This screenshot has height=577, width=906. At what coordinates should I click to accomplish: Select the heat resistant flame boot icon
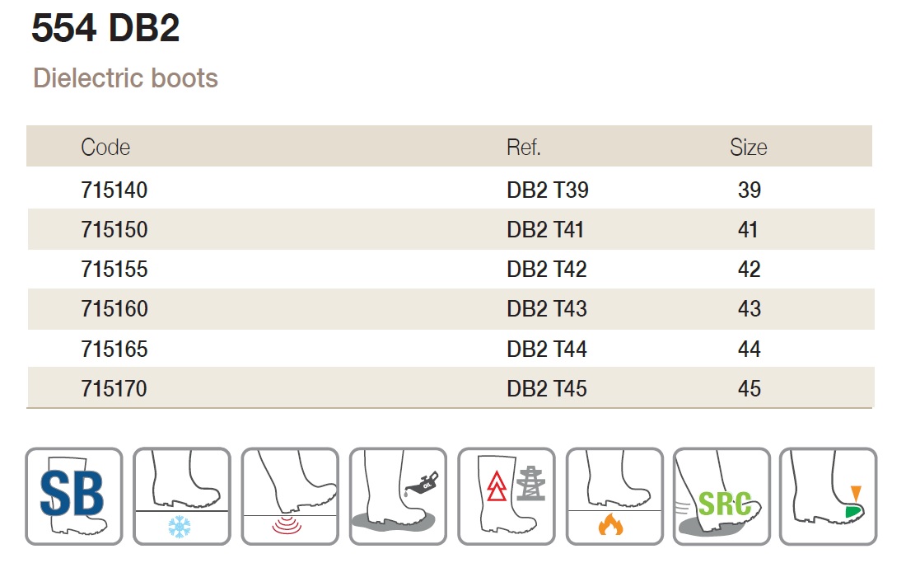pos(614,496)
